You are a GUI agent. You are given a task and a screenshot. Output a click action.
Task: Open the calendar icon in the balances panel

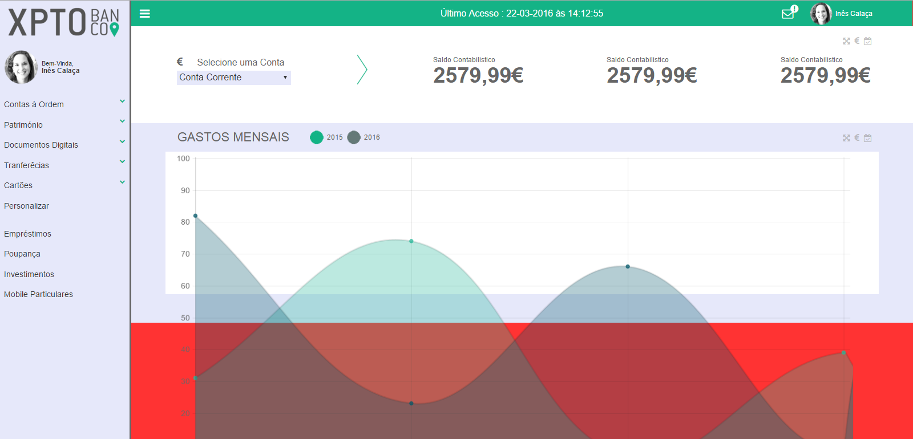click(867, 41)
